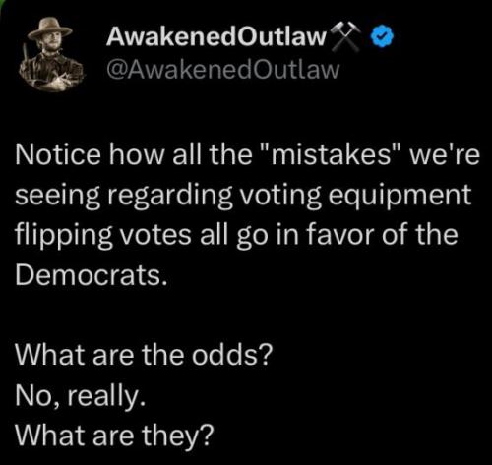Click the blue verified checkmark badge
Image resolution: width=492 pixels, height=465 pixels.
(x=382, y=36)
